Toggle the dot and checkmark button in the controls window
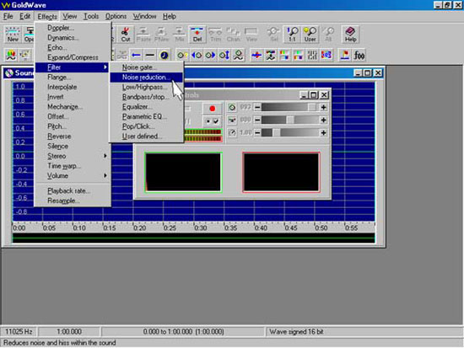This screenshot has width=464, height=348. pos(212,121)
